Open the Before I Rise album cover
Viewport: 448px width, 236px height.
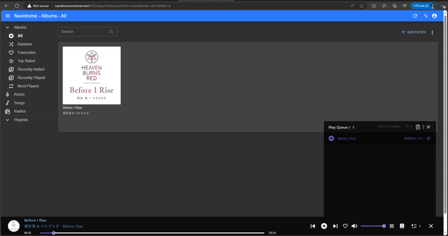tap(92, 76)
